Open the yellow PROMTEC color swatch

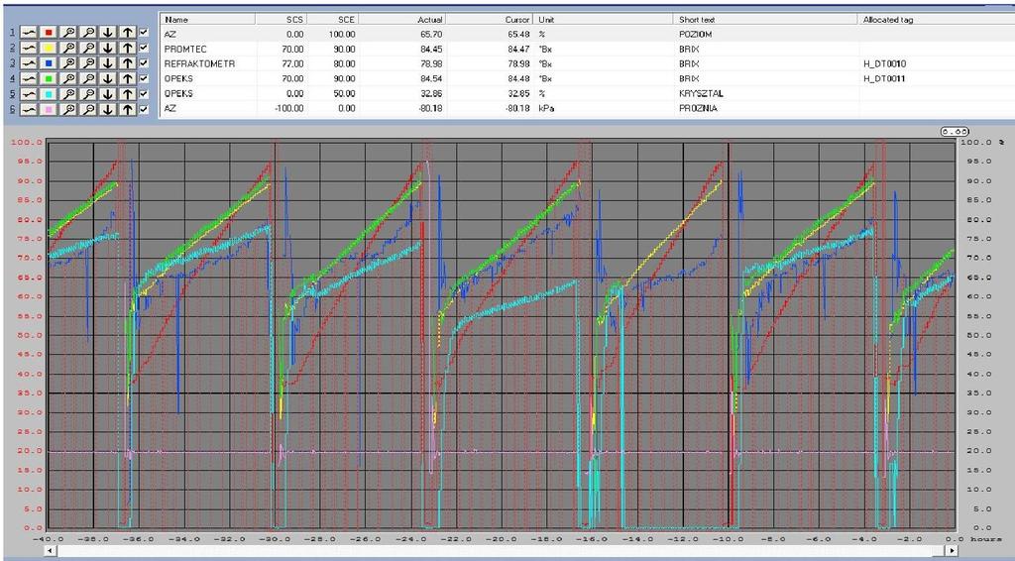pyautogui.click(x=49, y=48)
